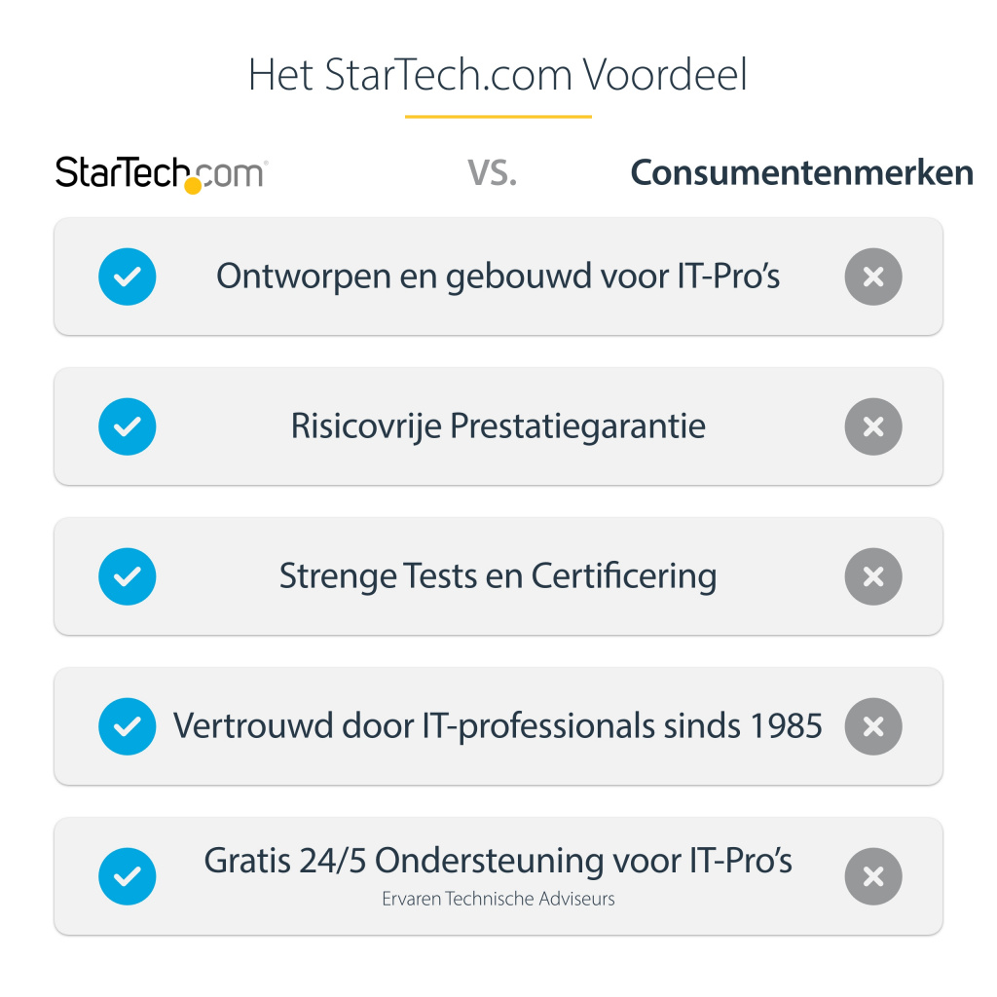997x997 pixels.
Task: Click the Ervaren Technische Adviseurs subtitle
Action: 498,899
